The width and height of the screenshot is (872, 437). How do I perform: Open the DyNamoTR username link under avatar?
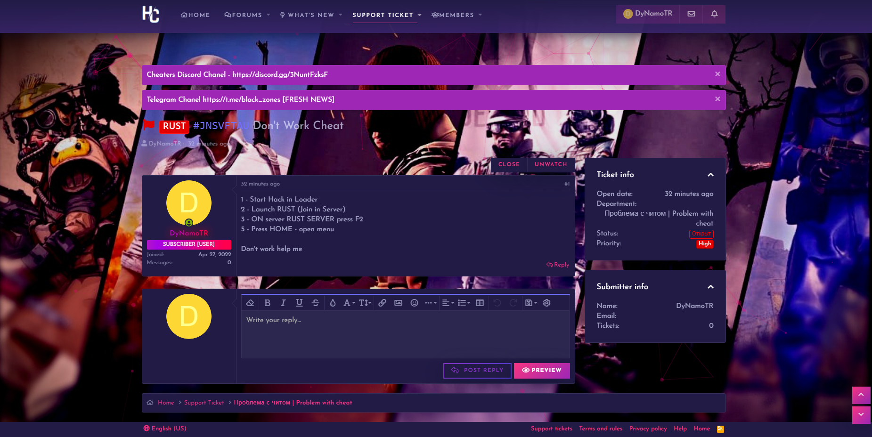coord(189,233)
